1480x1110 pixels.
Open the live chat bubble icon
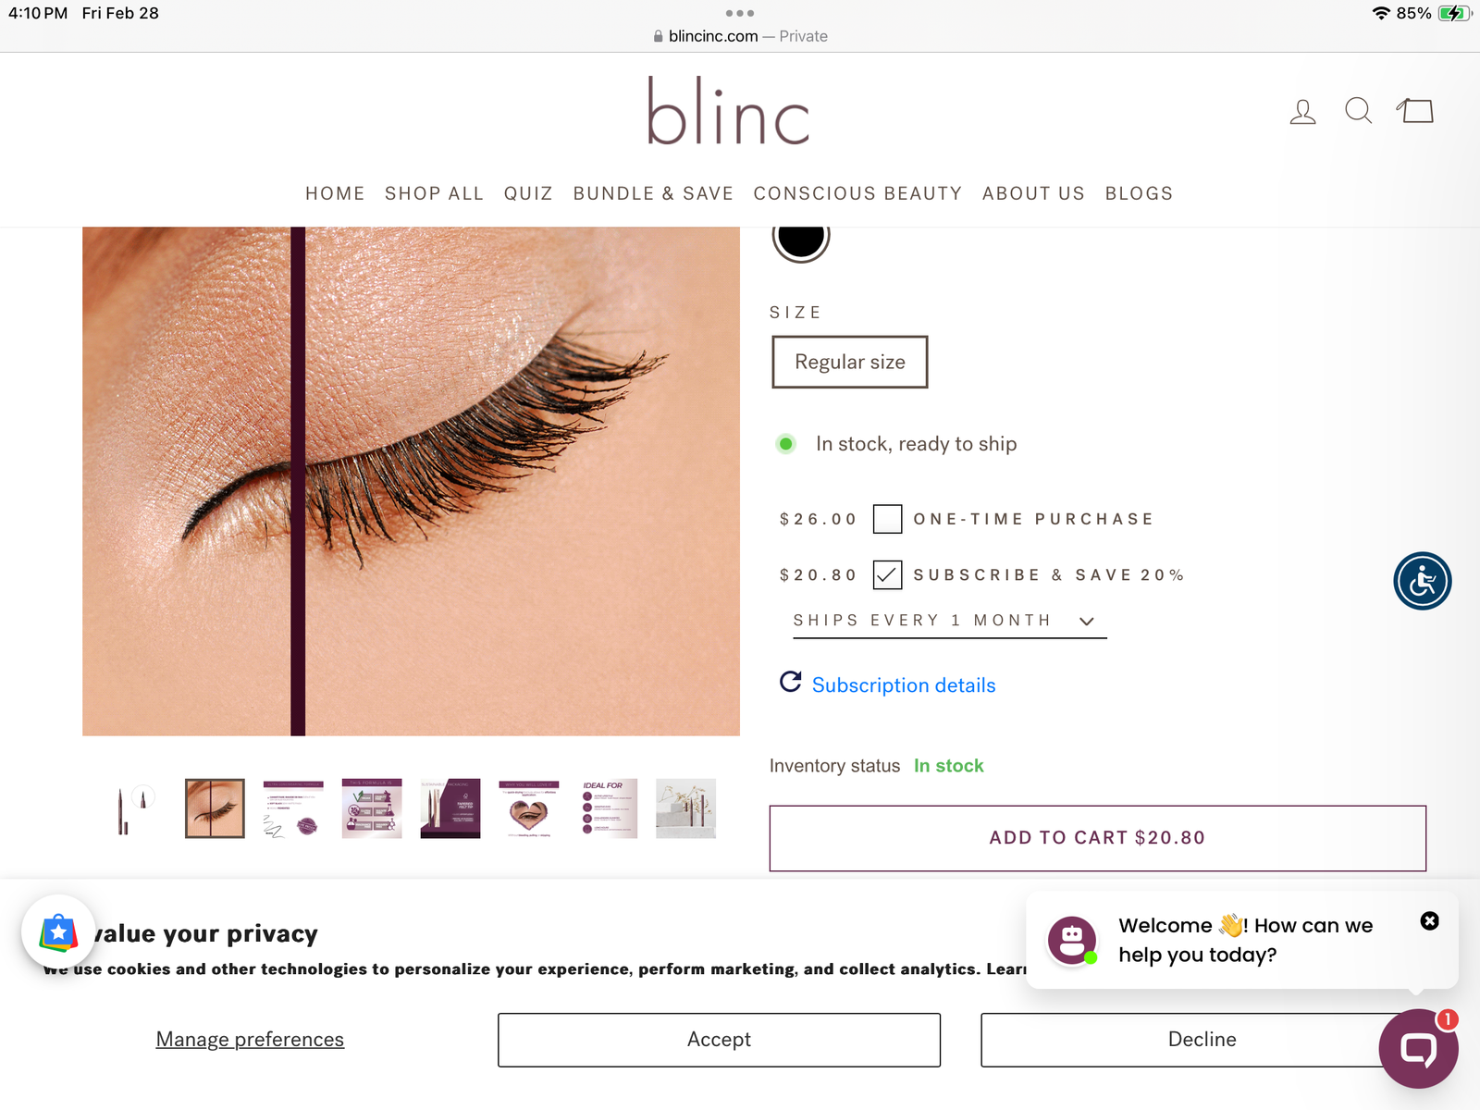[x=1418, y=1048]
